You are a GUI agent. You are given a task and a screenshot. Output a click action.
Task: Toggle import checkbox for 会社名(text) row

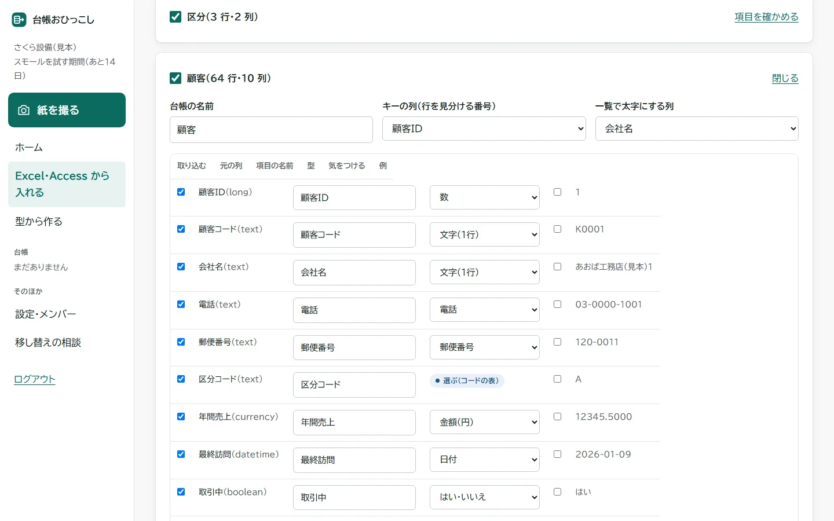pos(181,267)
